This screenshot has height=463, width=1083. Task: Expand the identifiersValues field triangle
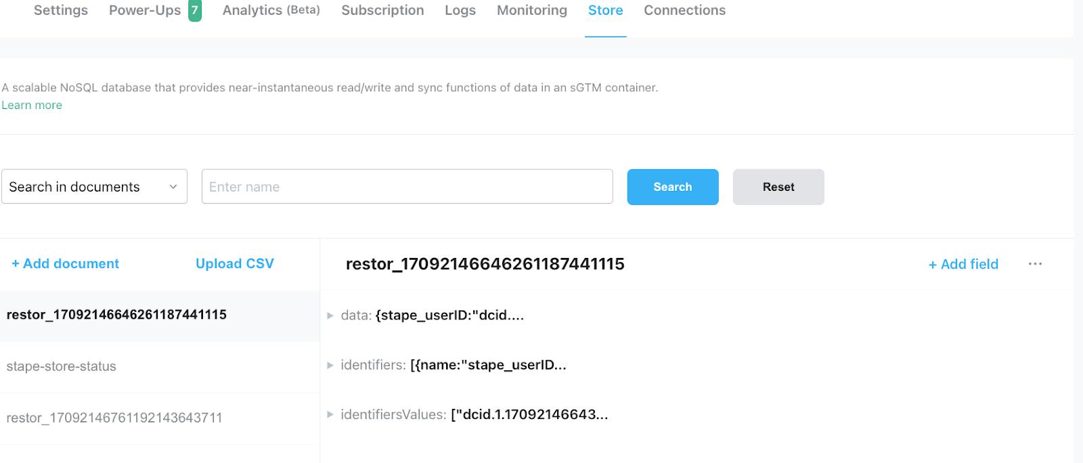click(x=330, y=414)
